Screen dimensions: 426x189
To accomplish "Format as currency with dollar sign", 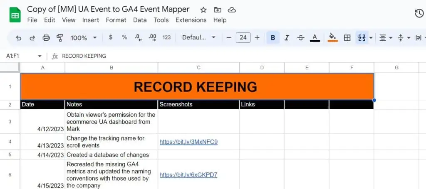I will (x=111, y=37).
